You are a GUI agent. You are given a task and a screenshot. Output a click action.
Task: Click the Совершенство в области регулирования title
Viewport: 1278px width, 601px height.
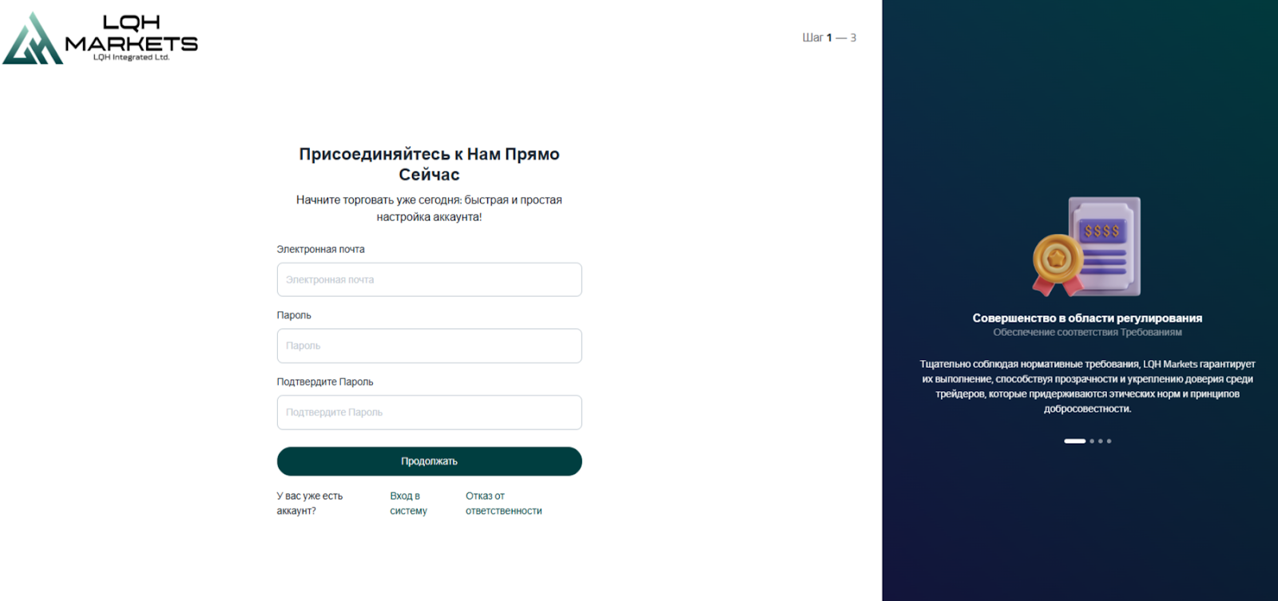click(x=1087, y=318)
